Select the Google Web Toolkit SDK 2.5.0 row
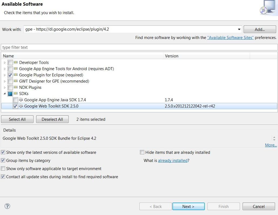 139,106
